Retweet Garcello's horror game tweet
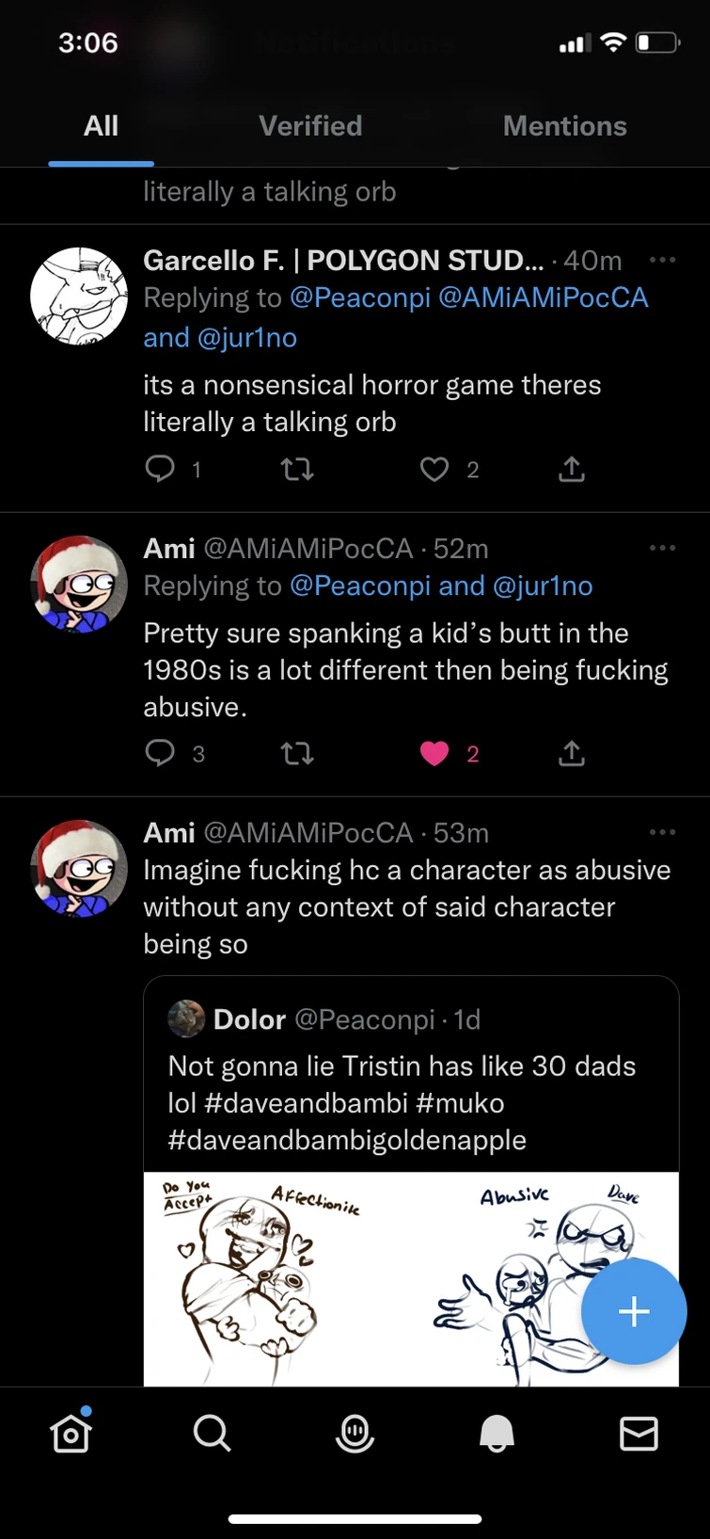The width and height of the screenshot is (710, 1539). (x=297, y=469)
